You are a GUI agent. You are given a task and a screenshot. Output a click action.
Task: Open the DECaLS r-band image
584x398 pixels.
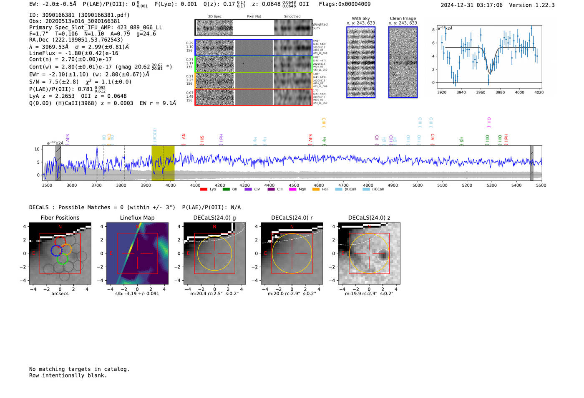[x=292, y=254]
